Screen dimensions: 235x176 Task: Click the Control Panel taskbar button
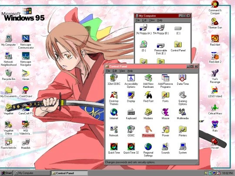(x=69, y=173)
